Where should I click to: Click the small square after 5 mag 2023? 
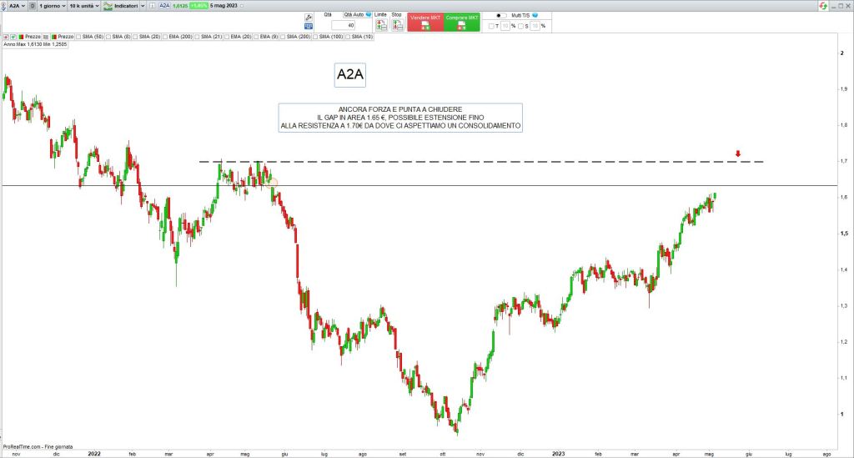click(x=242, y=6)
